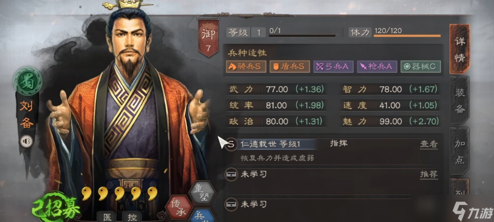Open 推荐 recommendations for empty skill slot

click(429, 174)
